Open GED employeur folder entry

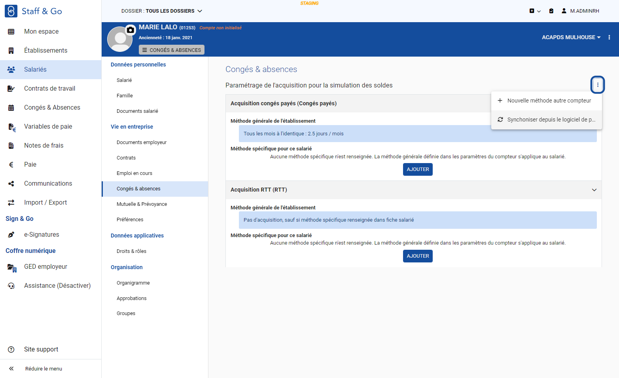coord(51,267)
